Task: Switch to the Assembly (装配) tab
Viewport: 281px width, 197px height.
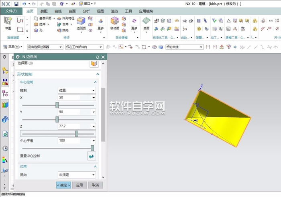Action: 44,11
